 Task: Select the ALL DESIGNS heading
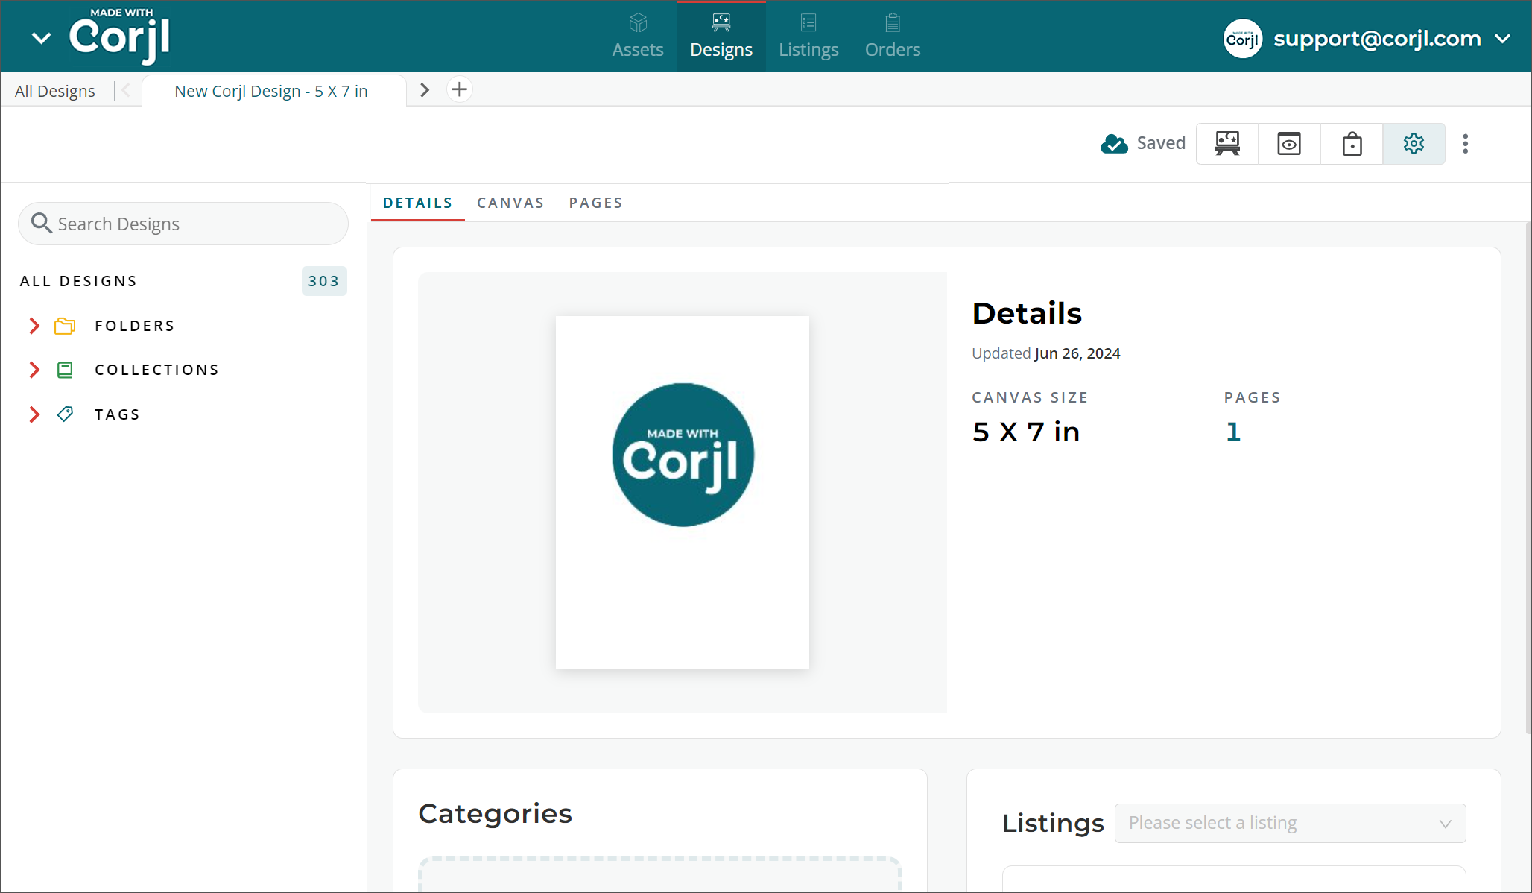point(78,281)
